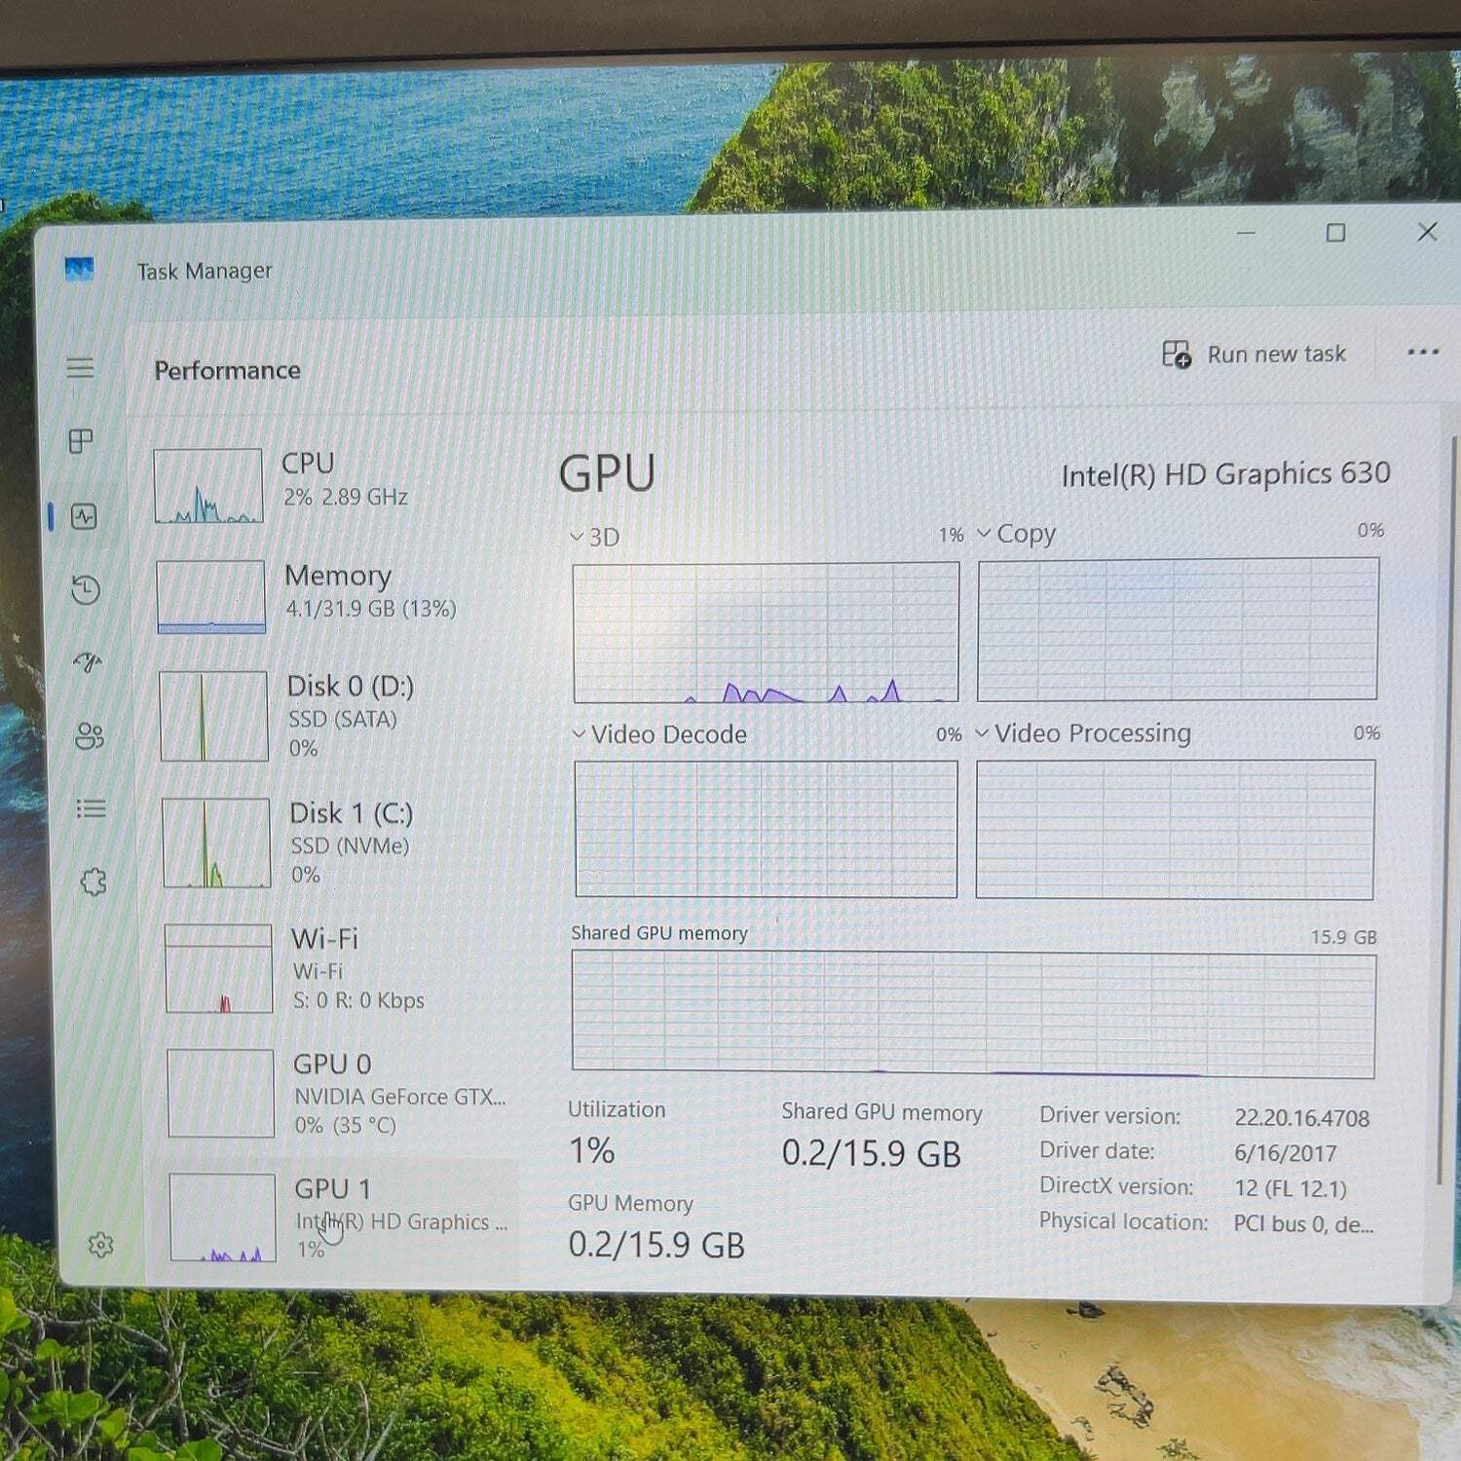The image size is (1461, 1461).
Task: Click the CPU usage mini graph thumbnail
Action: click(207, 485)
